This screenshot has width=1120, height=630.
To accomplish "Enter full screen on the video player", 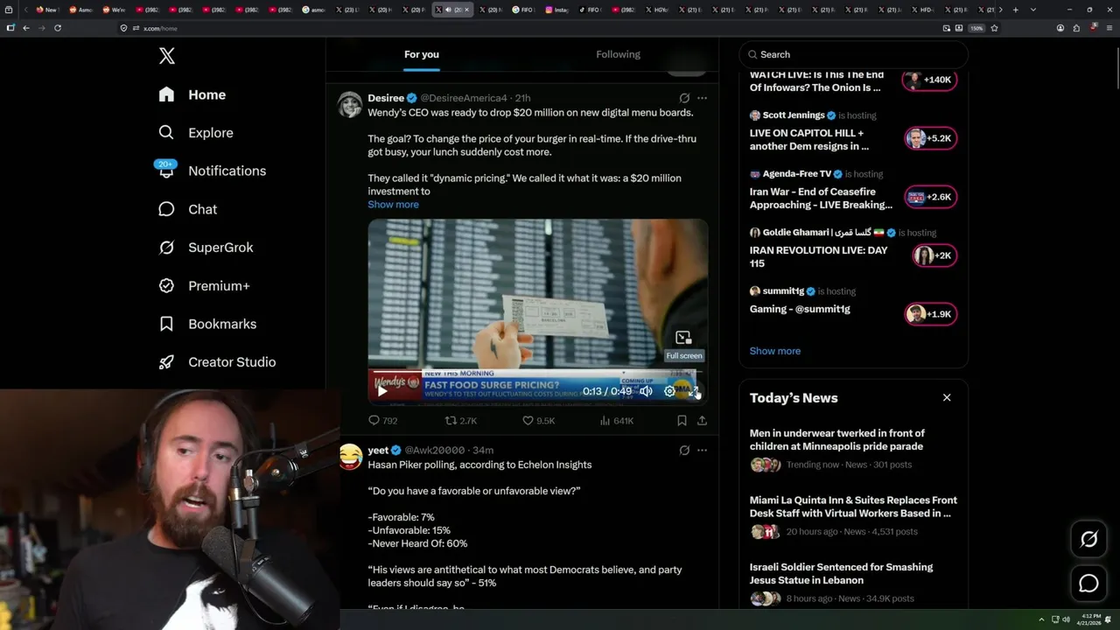I will tap(694, 391).
